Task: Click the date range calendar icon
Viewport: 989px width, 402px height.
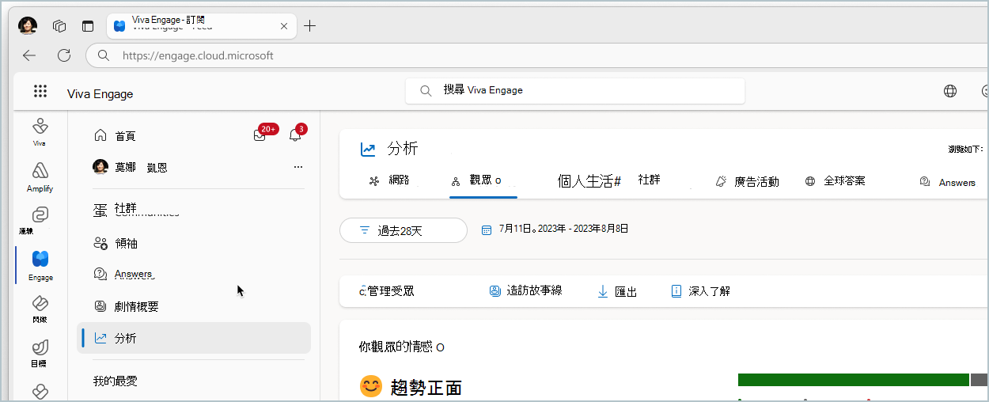Action: coord(486,230)
